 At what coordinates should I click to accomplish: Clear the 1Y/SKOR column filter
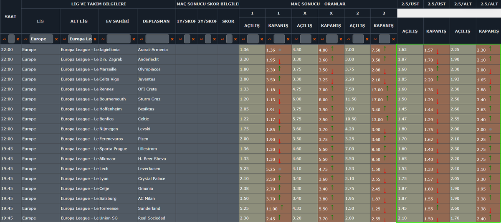[x=193, y=39]
